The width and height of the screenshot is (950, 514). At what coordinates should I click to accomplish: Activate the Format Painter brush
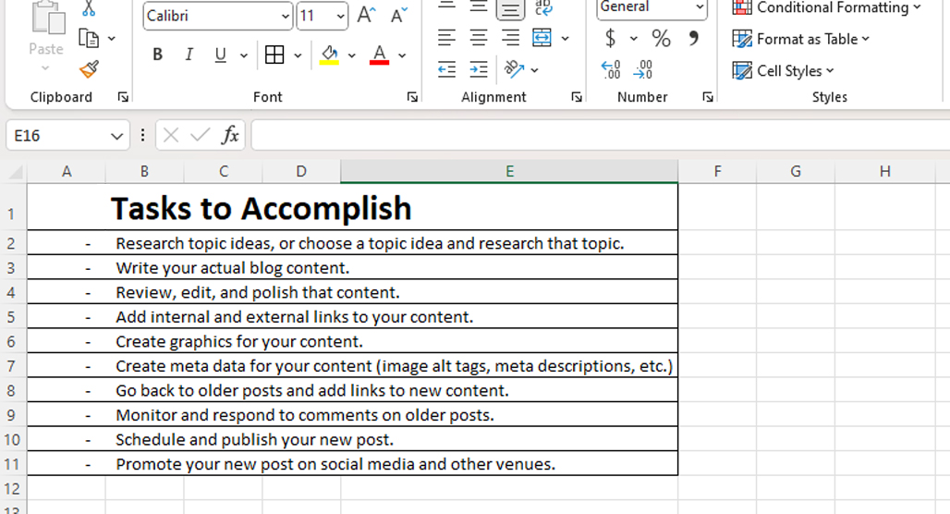[x=89, y=69]
